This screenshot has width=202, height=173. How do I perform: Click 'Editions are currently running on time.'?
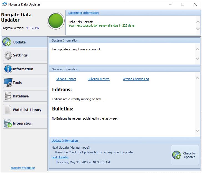point(77,99)
